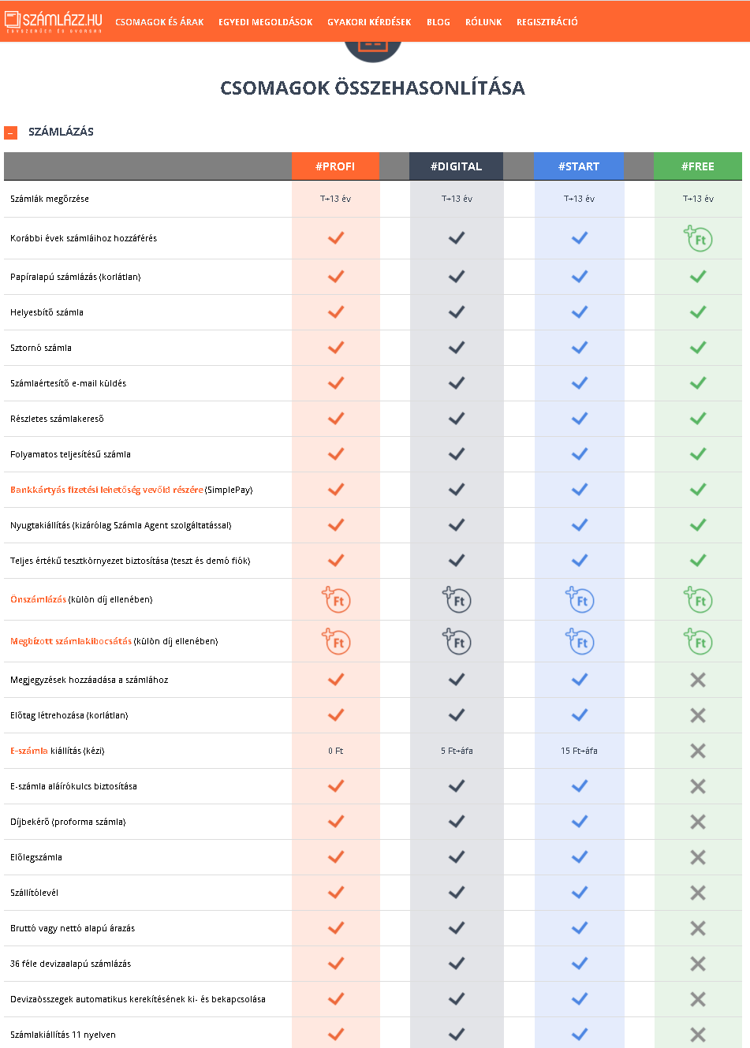Open the E-számla orange link
Viewport: 750px width, 1048px height.
click(29, 751)
